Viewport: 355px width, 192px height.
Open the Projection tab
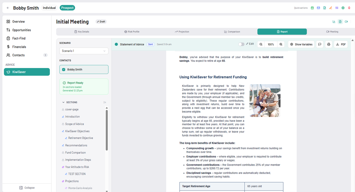[182, 32]
